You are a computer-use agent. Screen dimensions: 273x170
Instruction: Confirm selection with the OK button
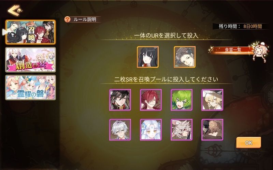(248, 142)
